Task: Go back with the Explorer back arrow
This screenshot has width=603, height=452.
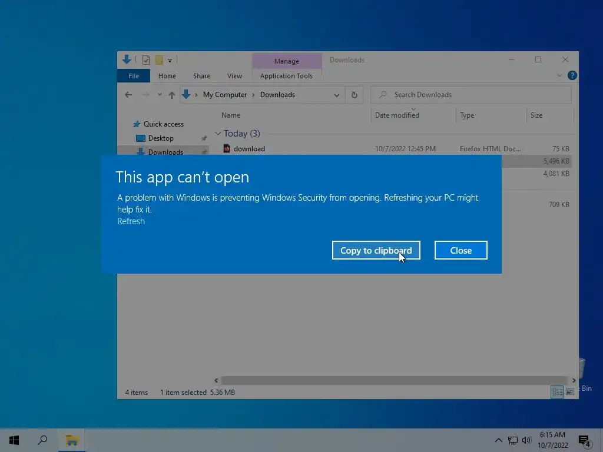Action: pyautogui.click(x=128, y=95)
